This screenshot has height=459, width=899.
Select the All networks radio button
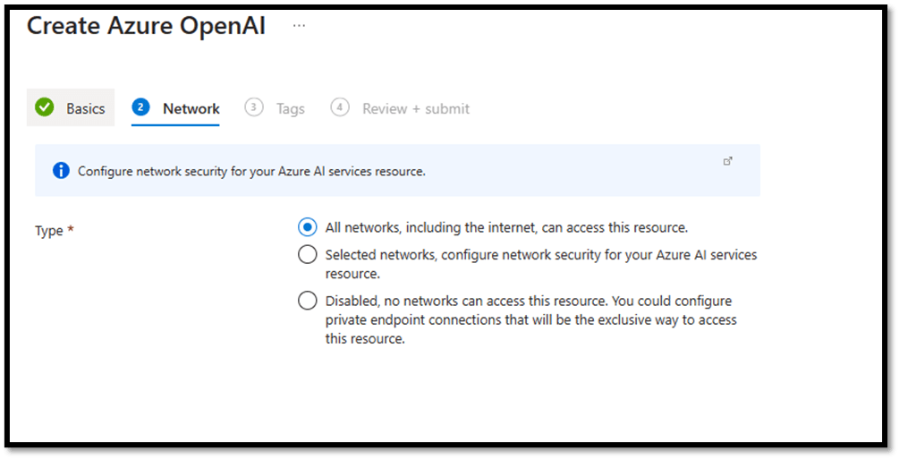point(307,227)
